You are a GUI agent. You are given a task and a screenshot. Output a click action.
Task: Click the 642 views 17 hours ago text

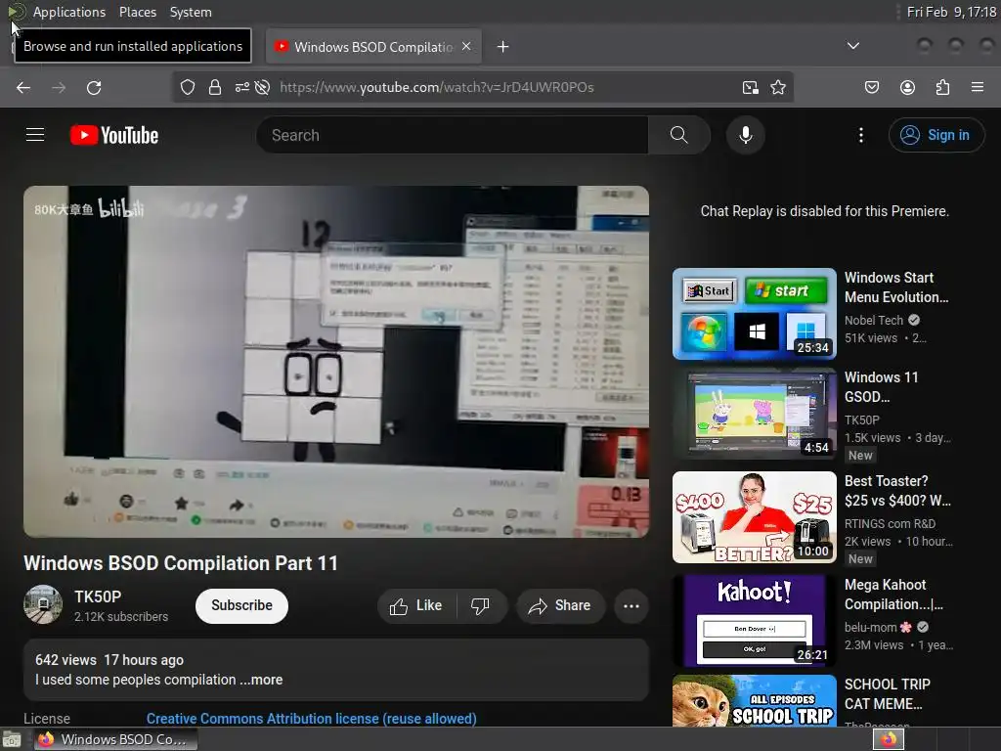(109, 660)
